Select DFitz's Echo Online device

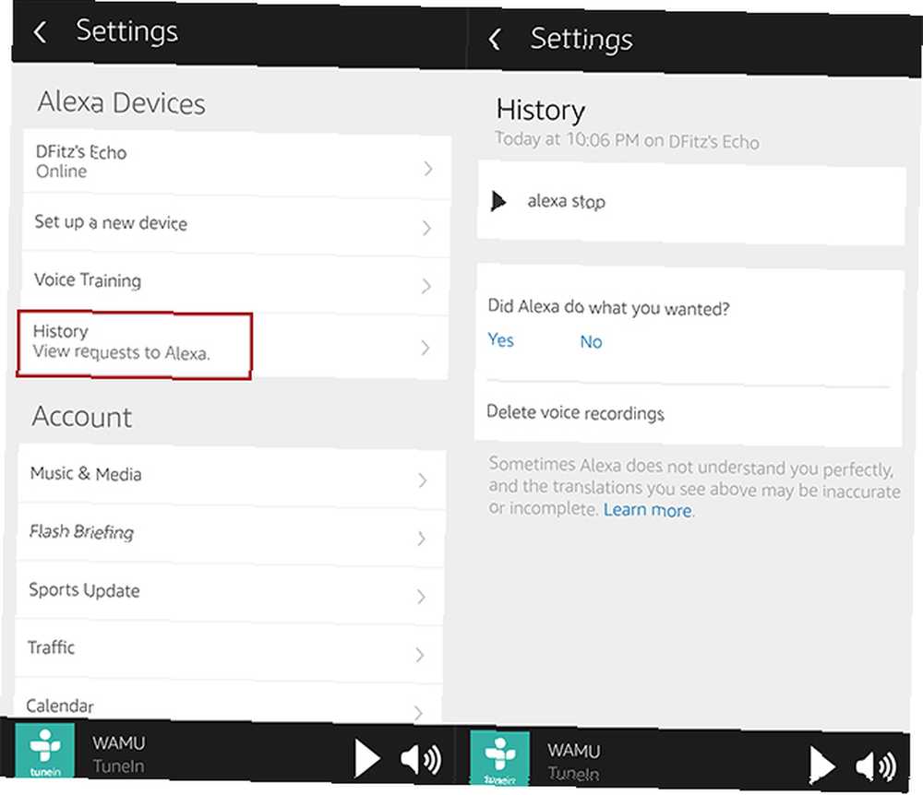click(236, 163)
